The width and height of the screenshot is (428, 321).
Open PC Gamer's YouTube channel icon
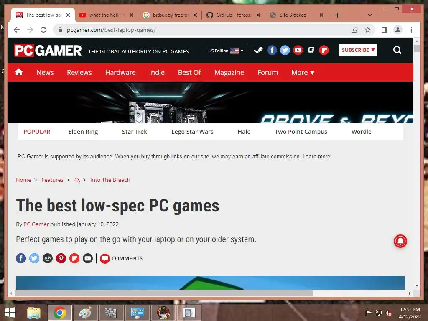pyautogui.click(x=298, y=50)
